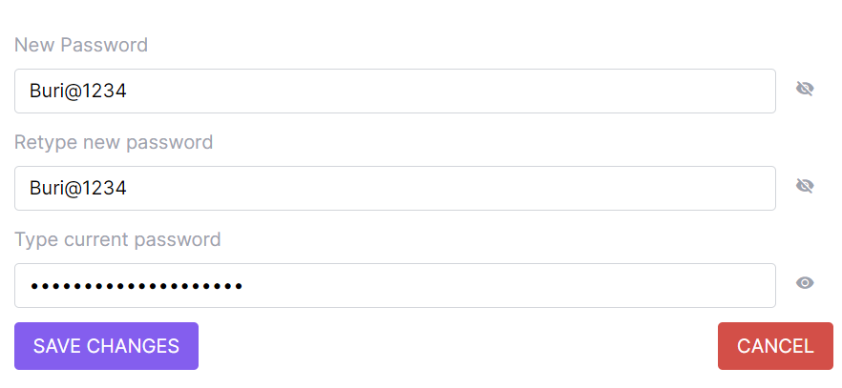842x388 pixels.
Task: Click empty space inside the New Password box
Action: [477, 92]
